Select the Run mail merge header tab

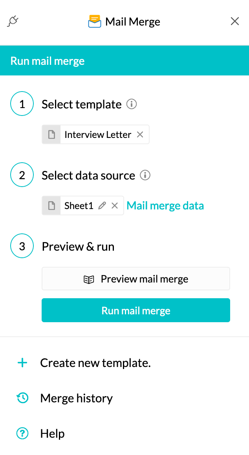coord(47,61)
